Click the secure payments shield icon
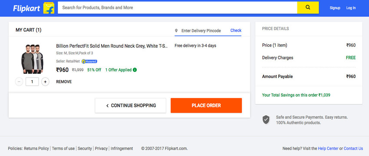369x156 pixels. pyautogui.click(x=266, y=120)
